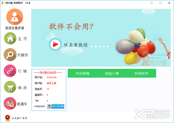Open the 开店教程 tab
Viewport: 174px width, 123px height.
[82, 73]
